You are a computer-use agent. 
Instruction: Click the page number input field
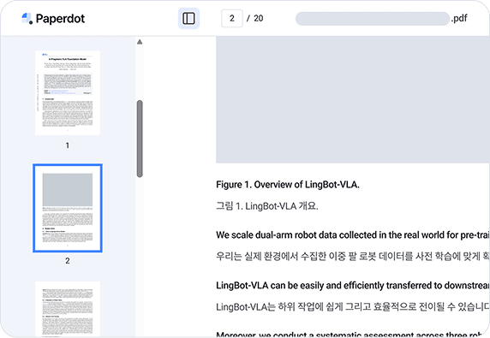tap(232, 19)
